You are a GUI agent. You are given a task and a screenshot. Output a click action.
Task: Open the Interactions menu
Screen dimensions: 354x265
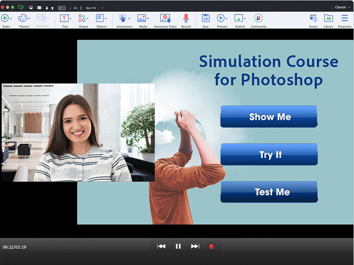click(x=123, y=18)
